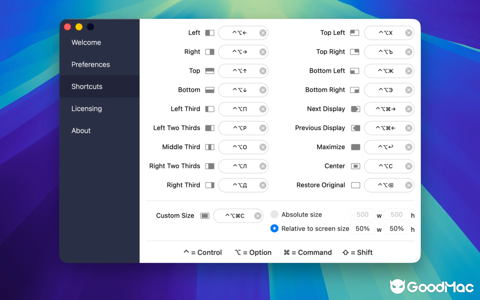
Task: Click the Maximize window icon
Action: pos(354,147)
